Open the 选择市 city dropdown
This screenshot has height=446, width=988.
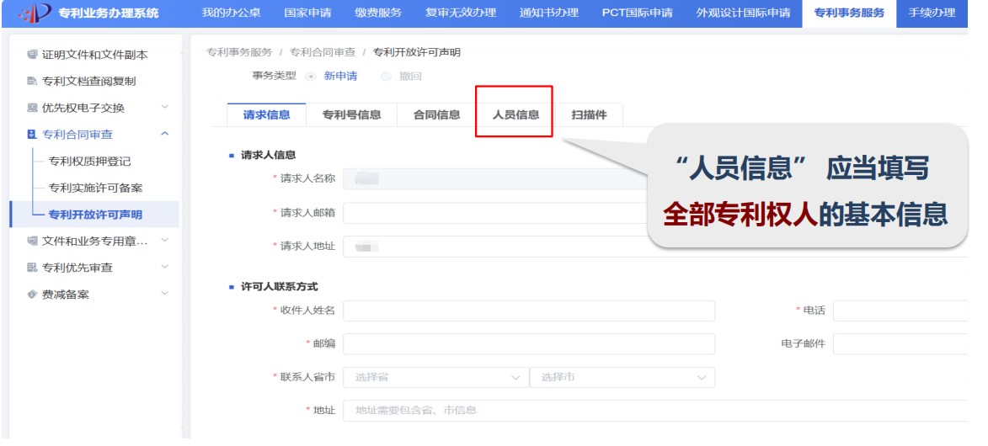click(622, 378)
